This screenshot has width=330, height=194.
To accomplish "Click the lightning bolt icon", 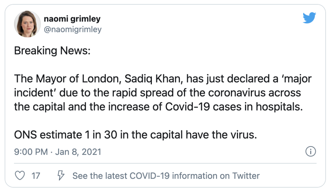I will (61, 176).
